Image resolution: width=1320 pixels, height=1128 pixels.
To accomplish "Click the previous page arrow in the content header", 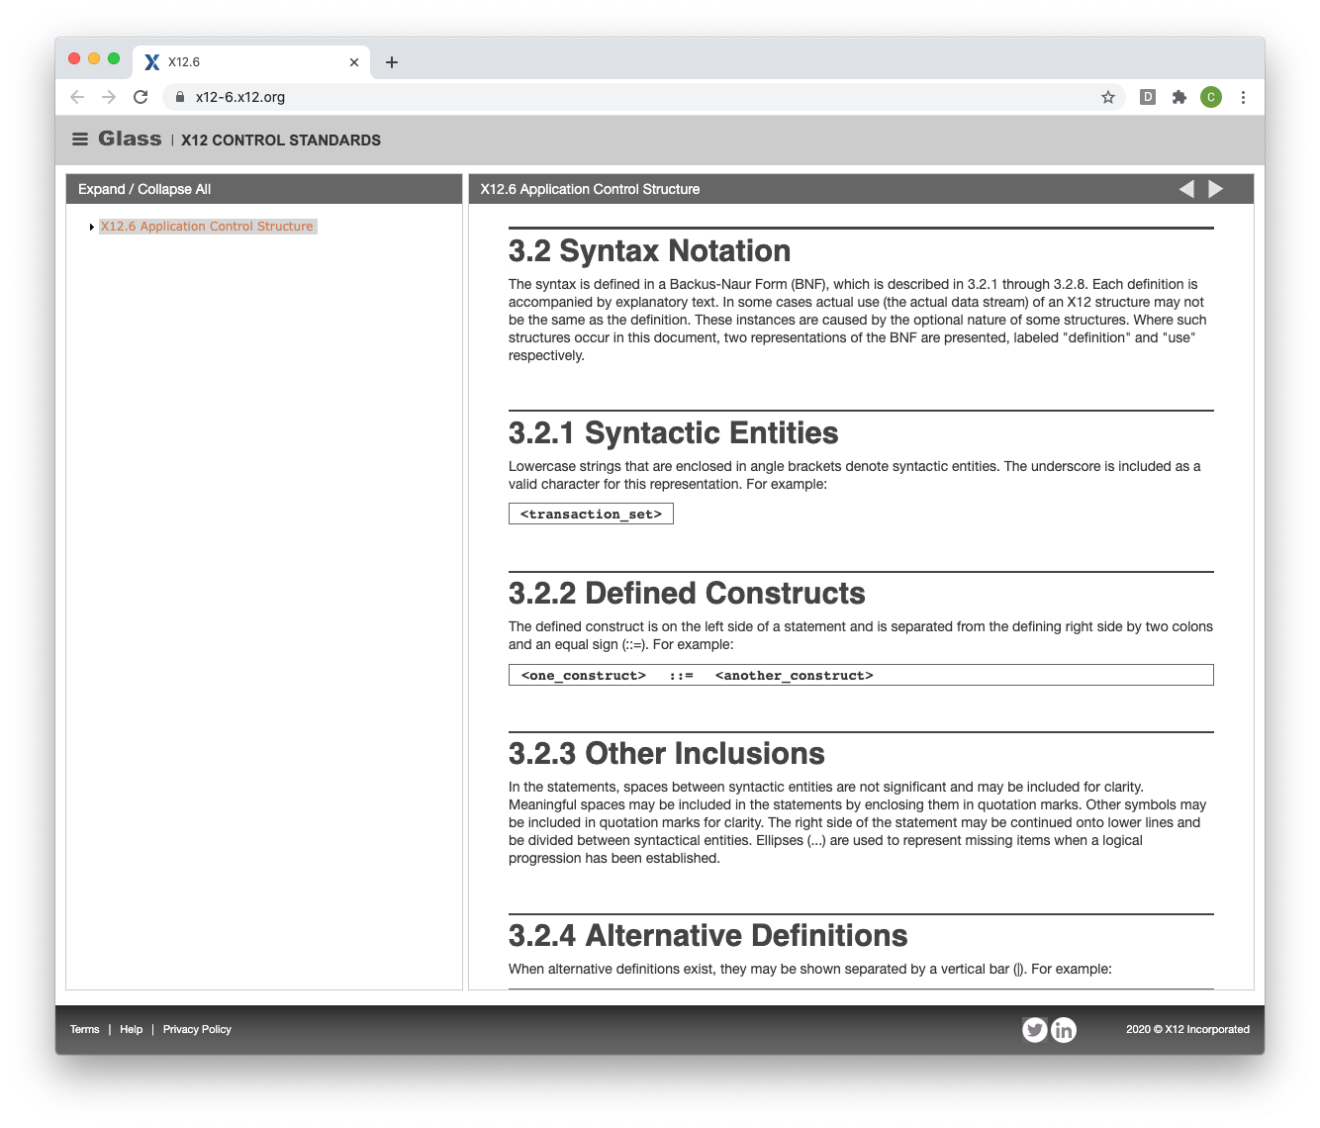I will pyautogui.click(x=1186, y=188).
